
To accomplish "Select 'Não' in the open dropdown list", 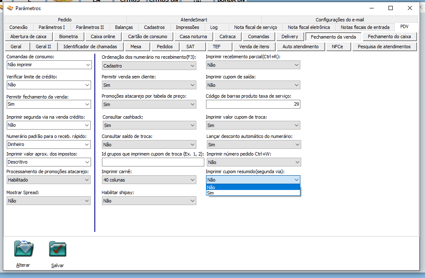I will point(253,187).
